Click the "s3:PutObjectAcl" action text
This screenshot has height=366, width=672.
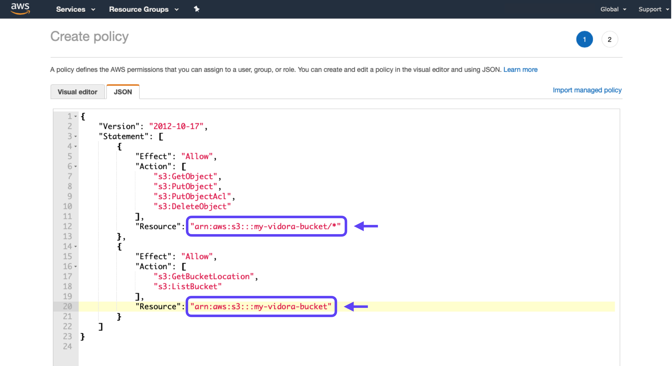(x=192, y=196)
